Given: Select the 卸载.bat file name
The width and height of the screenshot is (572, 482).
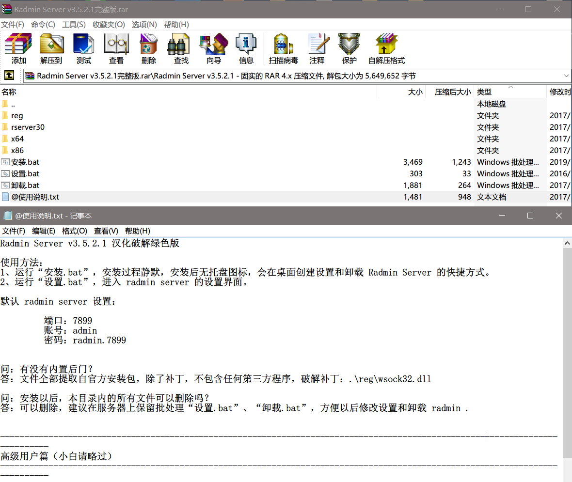Looking at the screenshot, I should point(25,185).
